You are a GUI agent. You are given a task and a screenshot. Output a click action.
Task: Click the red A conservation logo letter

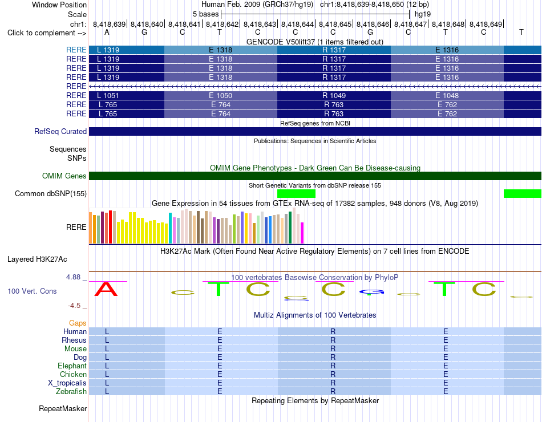tap(106, 289)
